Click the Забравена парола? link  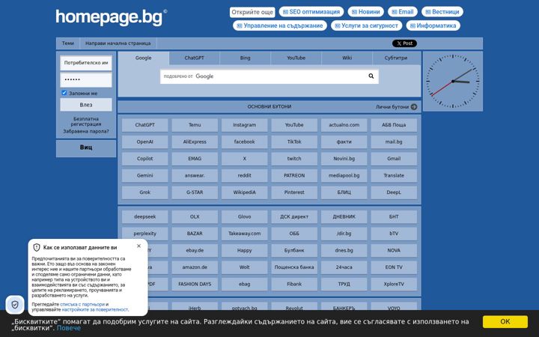tap(86, 131)
